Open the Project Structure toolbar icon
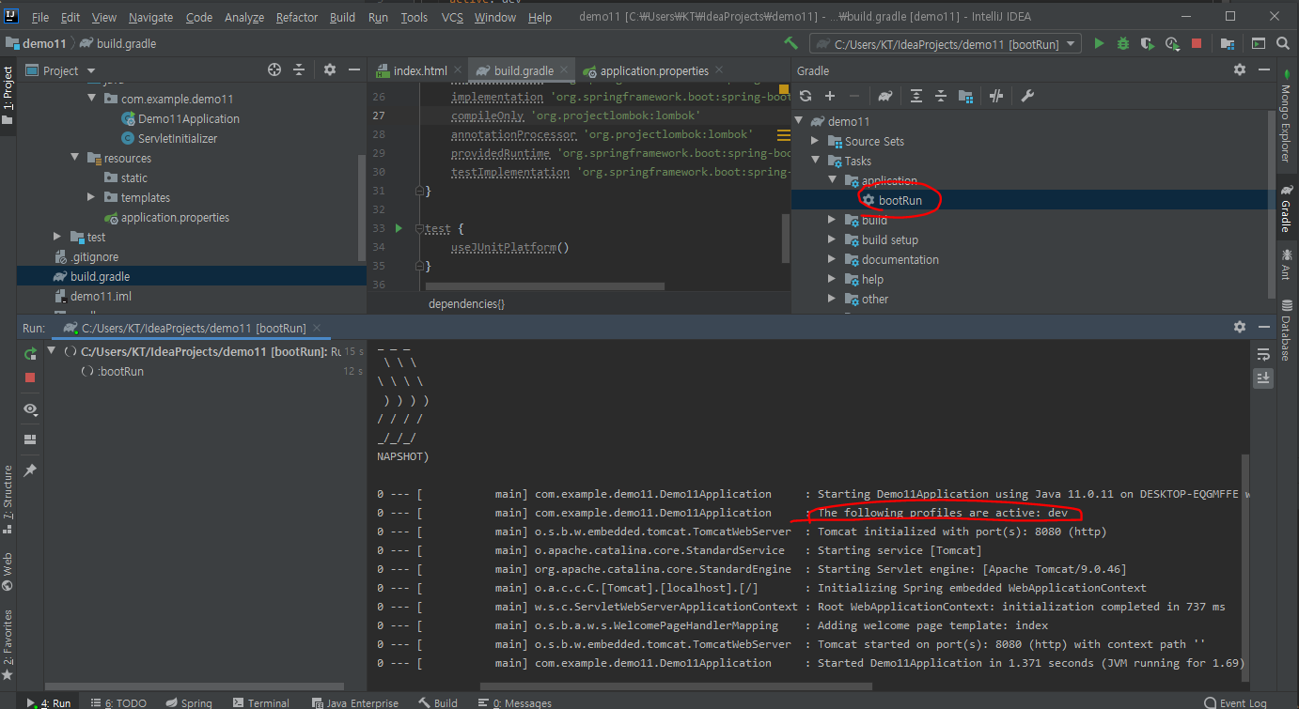Viewport: 1299px width, 709px height. (1228, 43)
